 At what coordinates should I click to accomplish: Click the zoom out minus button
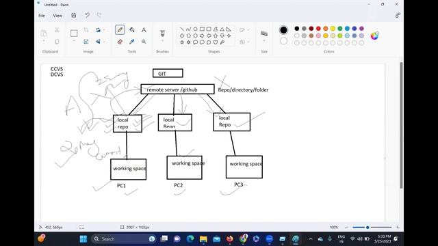point(346,228)
